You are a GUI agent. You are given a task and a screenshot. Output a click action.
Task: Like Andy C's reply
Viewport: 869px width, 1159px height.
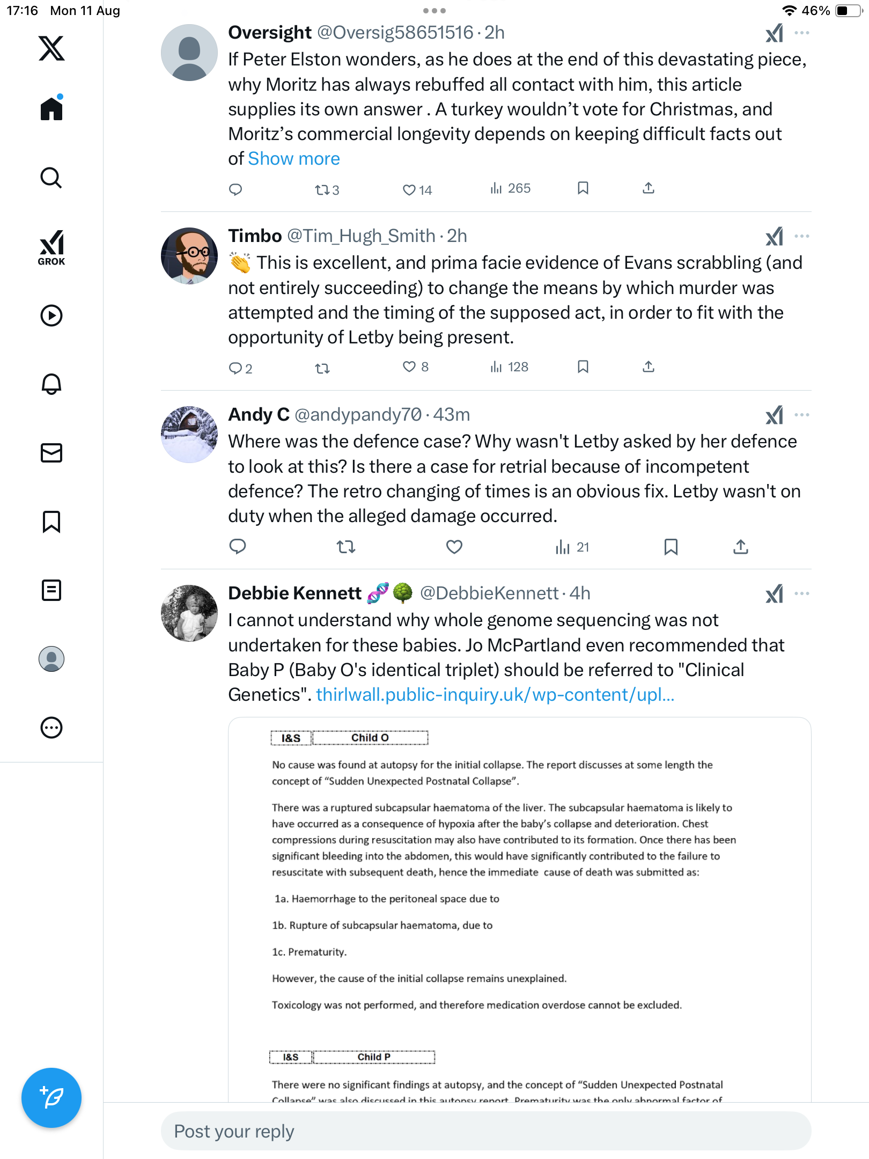[x=454, y=547]
